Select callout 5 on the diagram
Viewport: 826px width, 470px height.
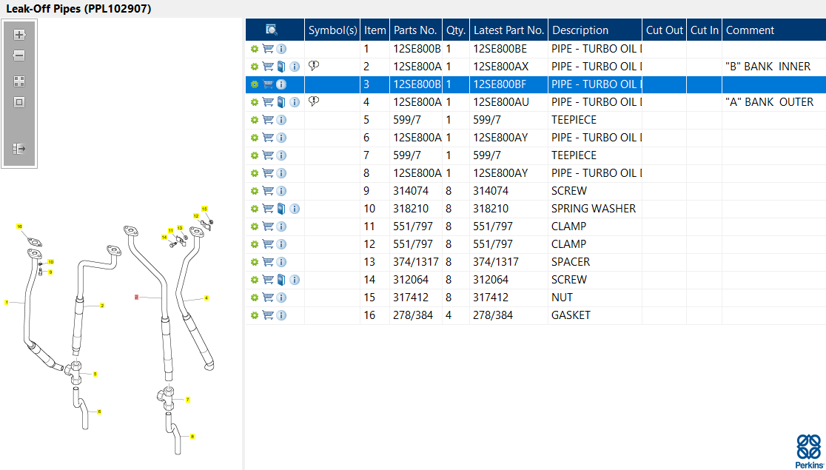click(x=95, y=374)
